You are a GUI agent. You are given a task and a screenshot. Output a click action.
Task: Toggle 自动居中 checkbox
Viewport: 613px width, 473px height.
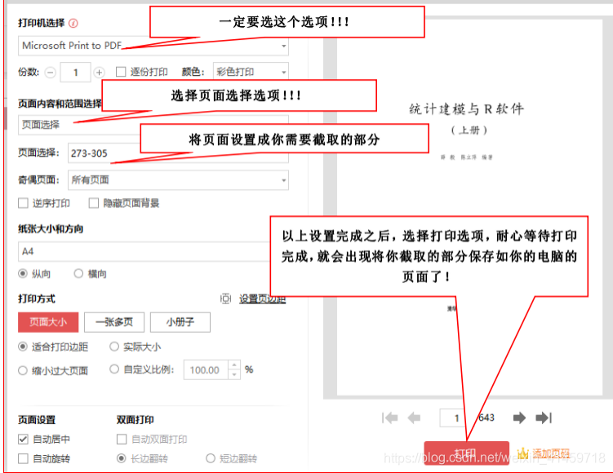(23, 440)
